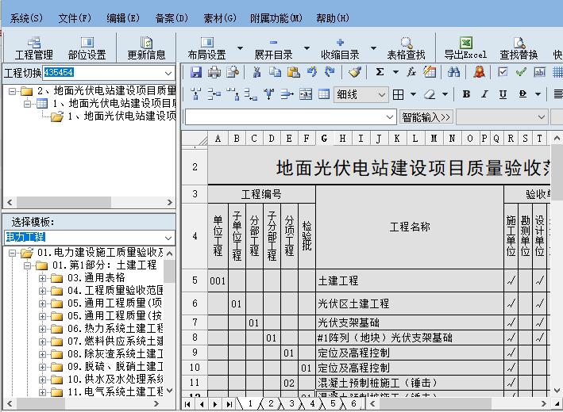Click the AutoSum sigma icon
This screenshot has height=412, width=563.
point(380,72)
